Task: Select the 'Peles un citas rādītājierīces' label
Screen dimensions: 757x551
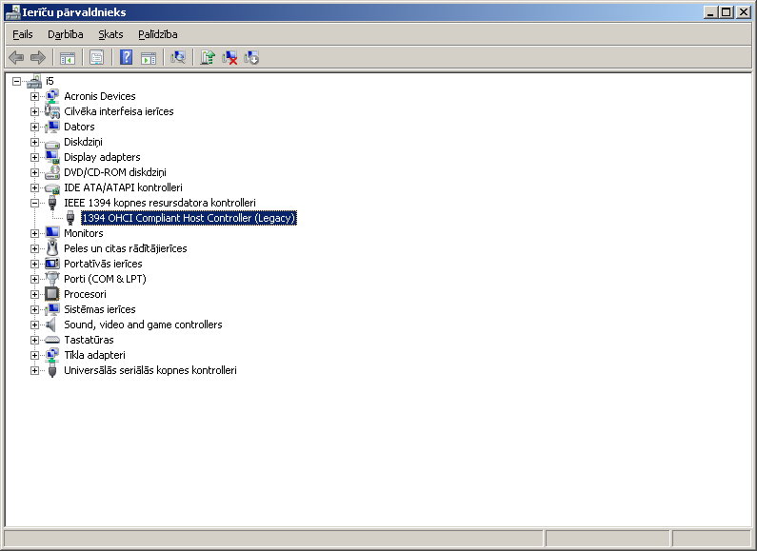Action: point(125,248)
